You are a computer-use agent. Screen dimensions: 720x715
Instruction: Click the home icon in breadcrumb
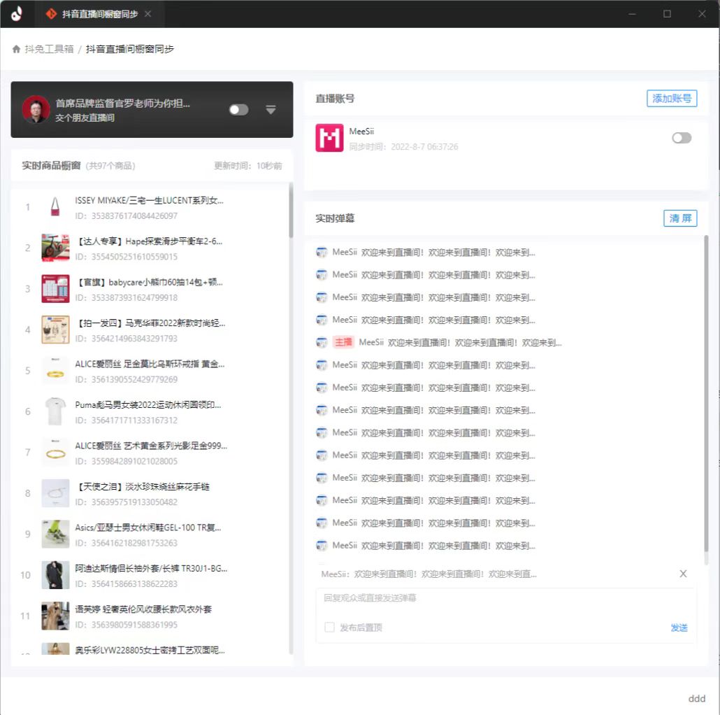pos(16,49)
